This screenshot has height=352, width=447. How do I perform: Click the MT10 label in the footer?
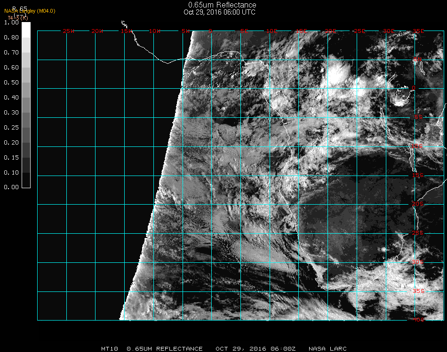110,349
